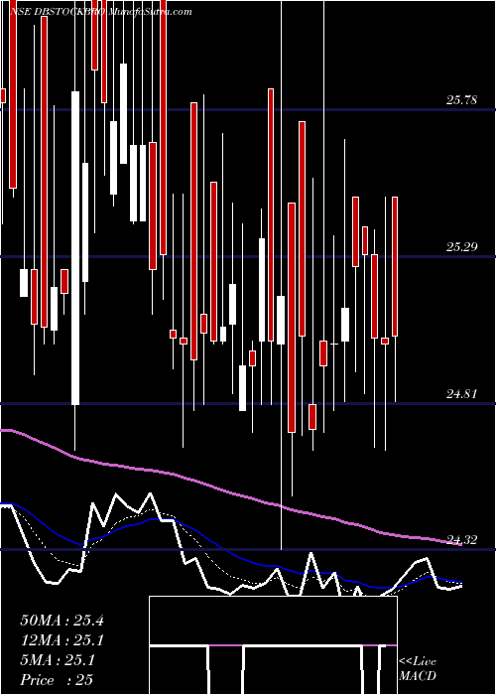Click the 24.81 price level label
Image resolution: width=496 pixels, height=695 pixels.
click(461, 393)
